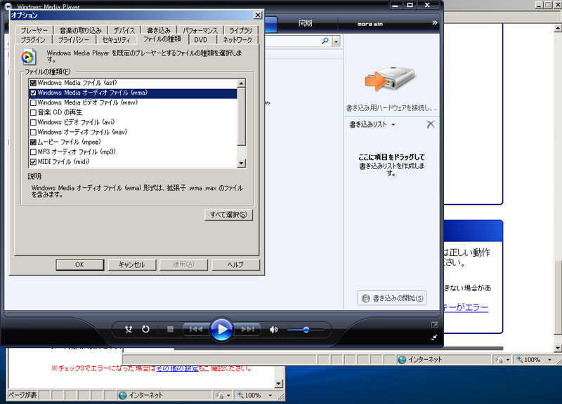Switch to セキュリティ tab

116,40
